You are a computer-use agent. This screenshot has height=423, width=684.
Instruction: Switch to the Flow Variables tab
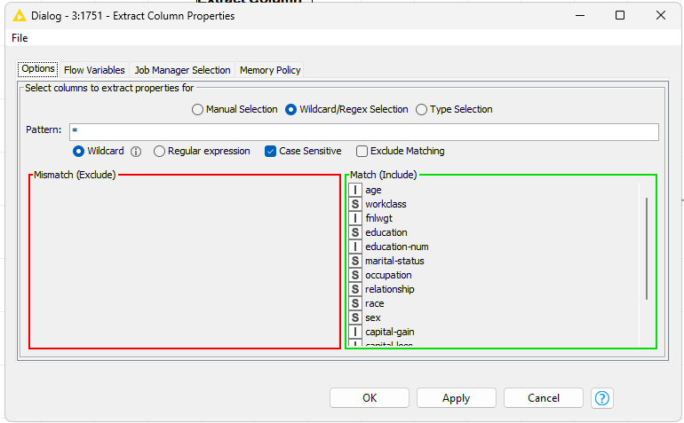click(x=95, y=70)
